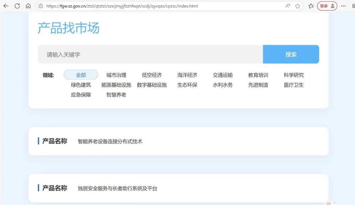Screen dimensions: 355x205
Task: Click the 搜索 search button
Action: click(291, 54)
